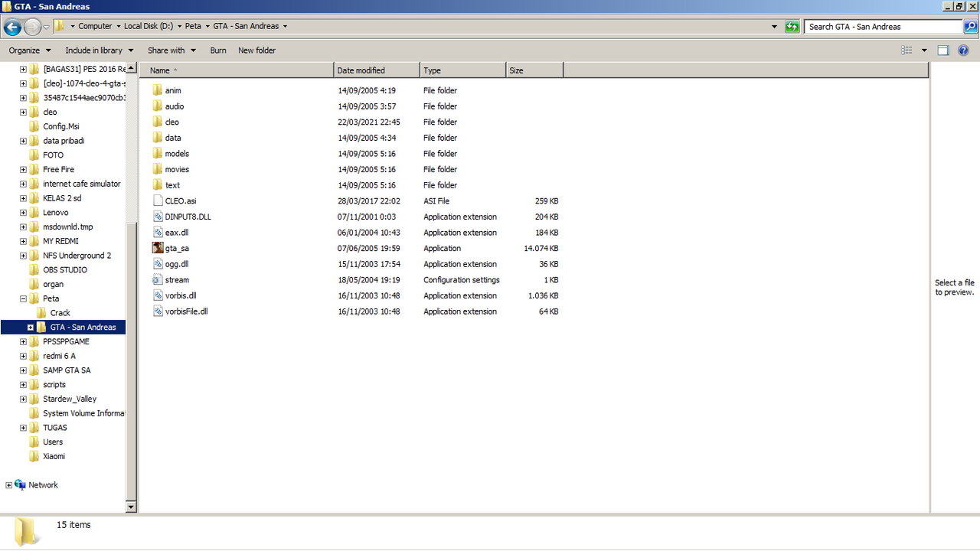Select the Lenovo folder in tree
Screen dimensions: 980x551
(x=55, y=213)
